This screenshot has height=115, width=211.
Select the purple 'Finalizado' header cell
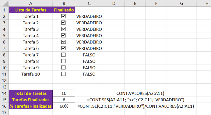[64, 10]
